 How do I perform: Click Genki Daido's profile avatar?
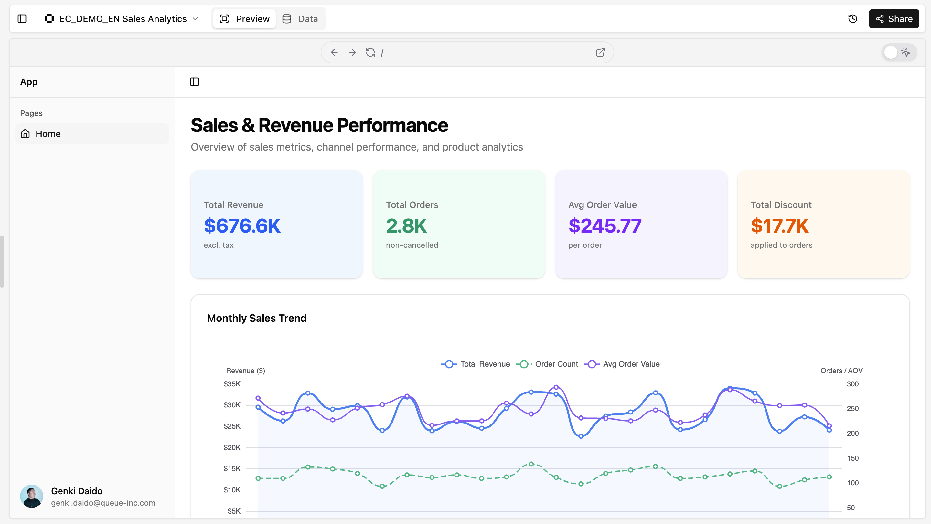click(32, 496)
